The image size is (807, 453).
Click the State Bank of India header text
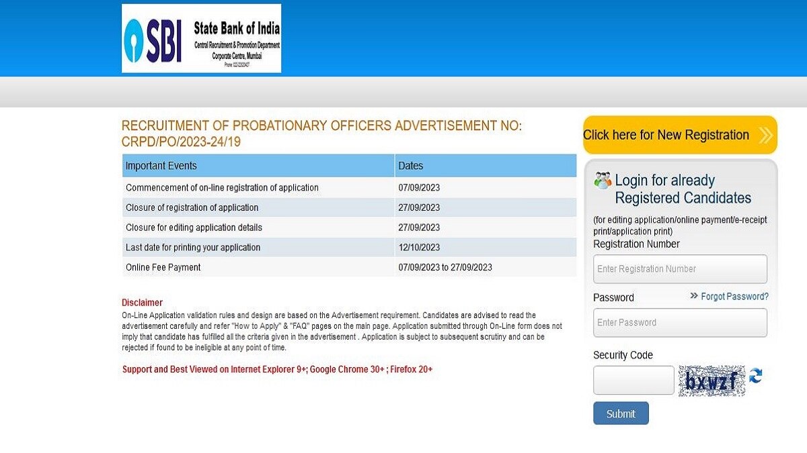pos(237,29)
